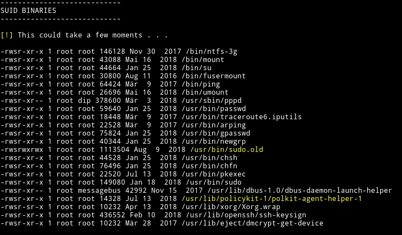Click the /usr/bin/gpasswd path

tap(216, 133)
